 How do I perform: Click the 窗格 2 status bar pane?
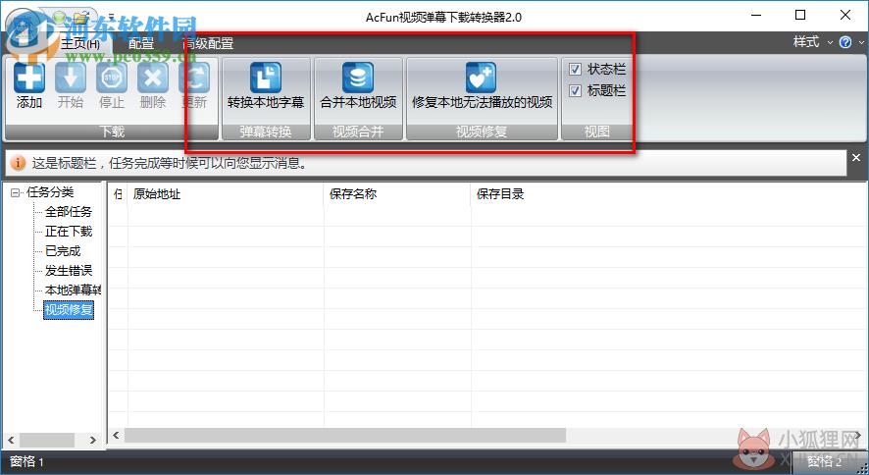[x=824, y=461]
